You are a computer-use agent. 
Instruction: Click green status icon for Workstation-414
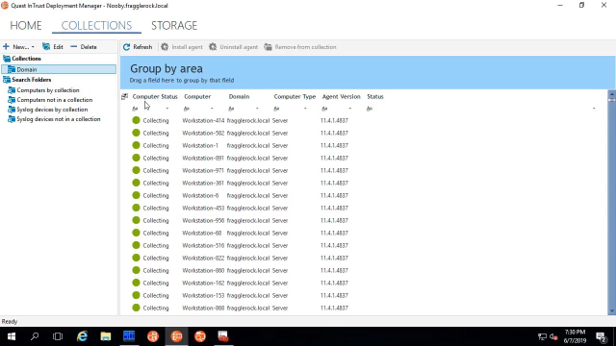[x=136, y=120]
